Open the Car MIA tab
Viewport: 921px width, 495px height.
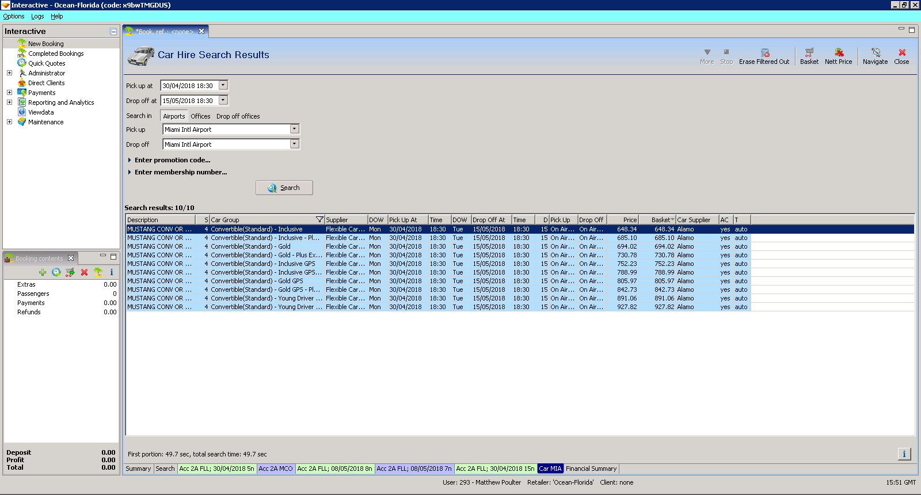(x=550, y=469)
